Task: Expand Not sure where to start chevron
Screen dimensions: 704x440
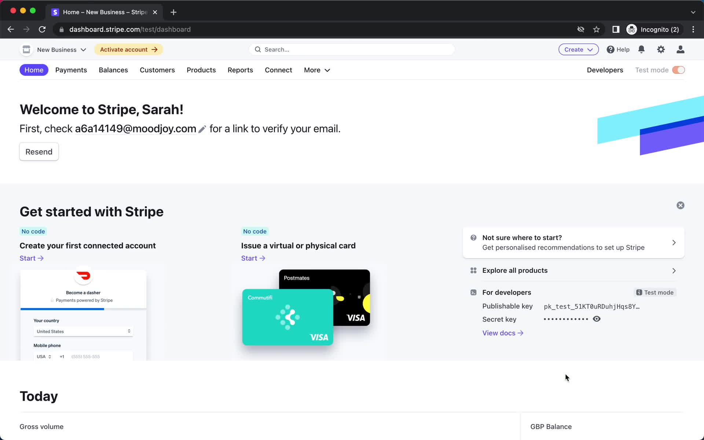Action: [674, 243]
